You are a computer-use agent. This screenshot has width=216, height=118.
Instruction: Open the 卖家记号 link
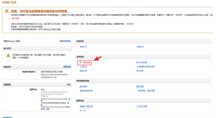(83, 71)
